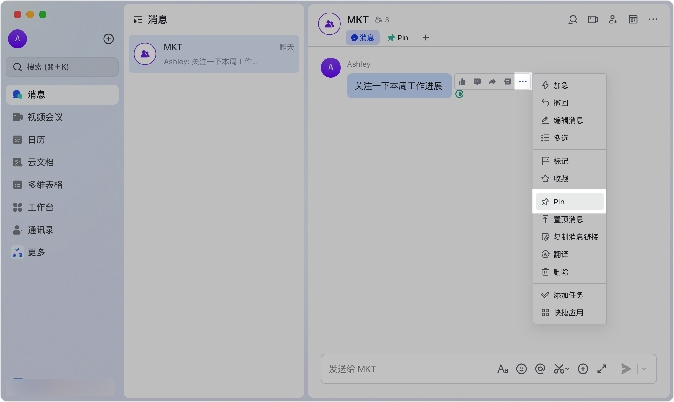Select 复制消息链接 menu entry

click(570, 237)
